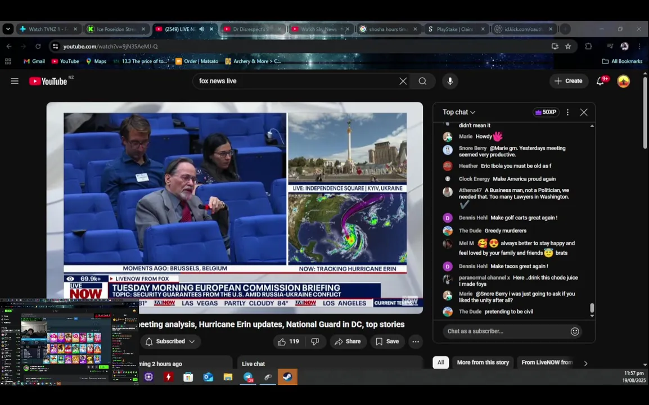Switch to the Watch TVNZ 1 tab

[x=48, y=29]
